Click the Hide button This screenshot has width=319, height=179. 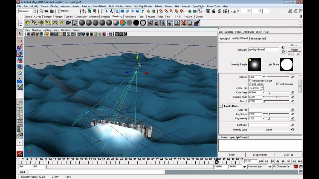(x=298, y=54)
